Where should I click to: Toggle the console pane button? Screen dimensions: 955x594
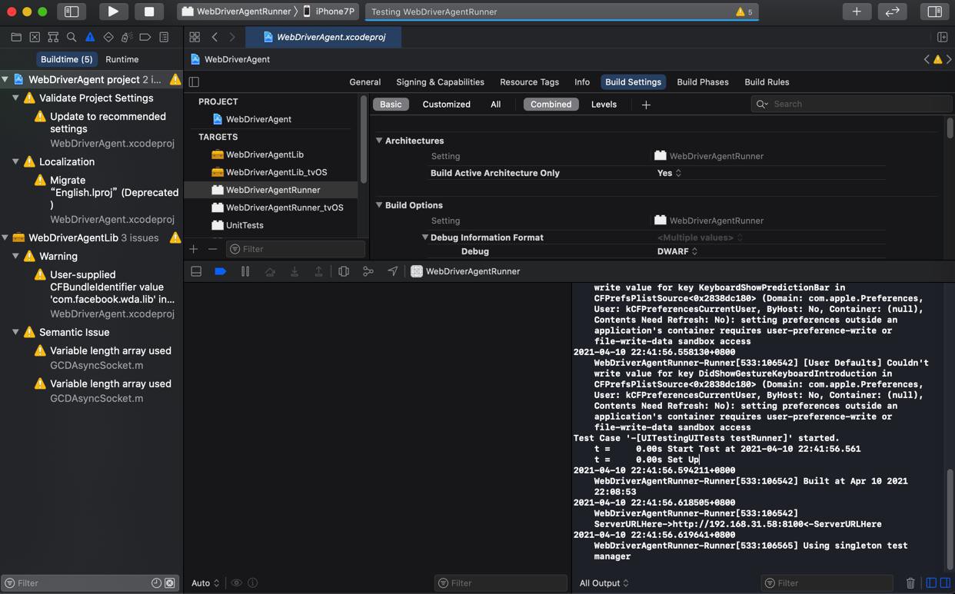[945, 583]
